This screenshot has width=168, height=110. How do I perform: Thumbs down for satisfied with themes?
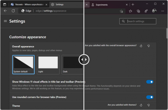149,105
